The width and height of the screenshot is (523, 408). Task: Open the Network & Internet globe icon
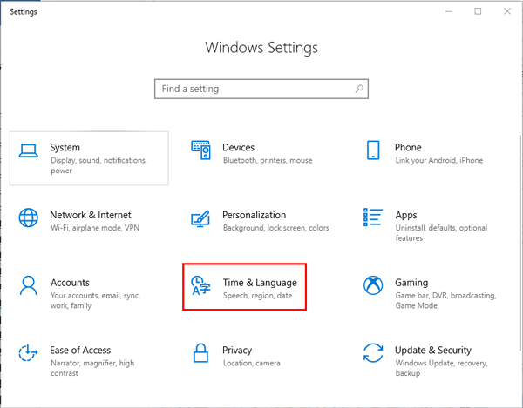point(29,217)
